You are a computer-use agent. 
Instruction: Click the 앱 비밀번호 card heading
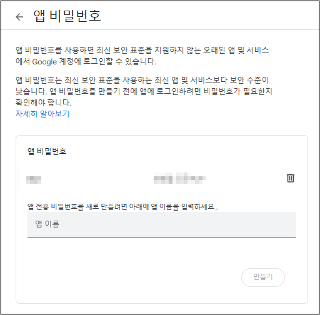[47, 151]
